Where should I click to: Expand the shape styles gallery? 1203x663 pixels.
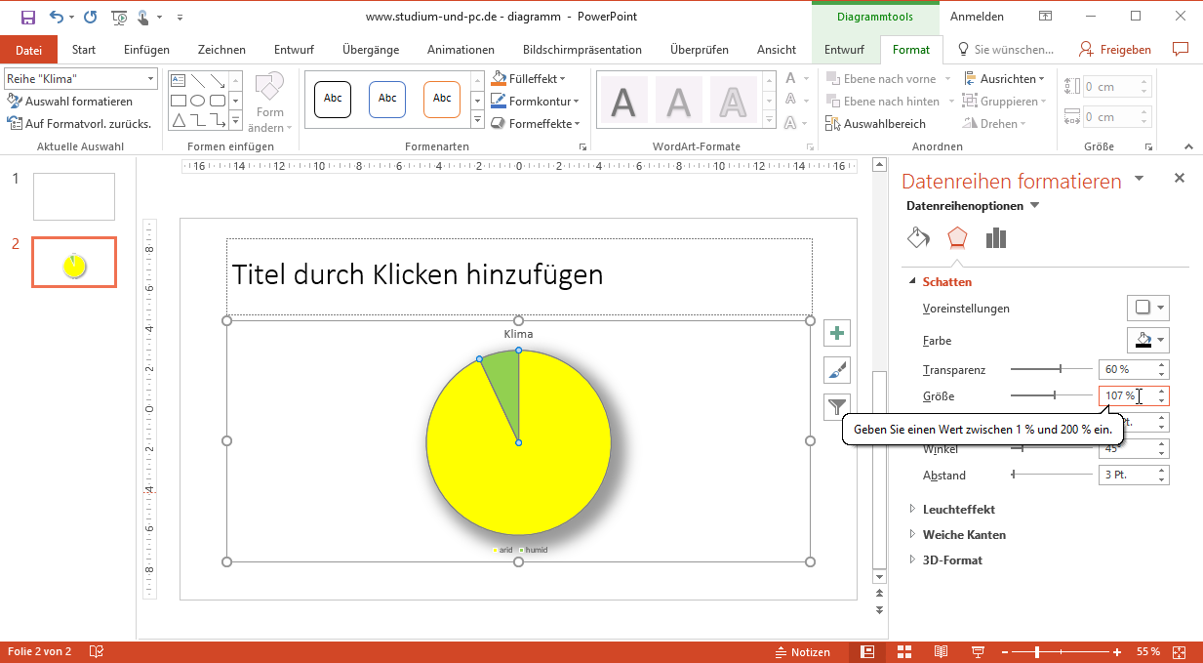(x=477, y=121)
